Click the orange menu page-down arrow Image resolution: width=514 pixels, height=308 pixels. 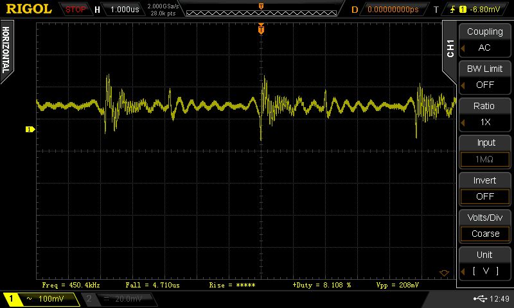444,273
